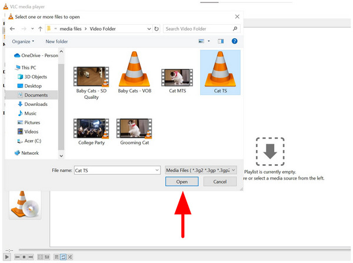The width and height of the screenshot is (353, 263).
Task: Open Downloads folder
Action: click(x=32, y=104)
